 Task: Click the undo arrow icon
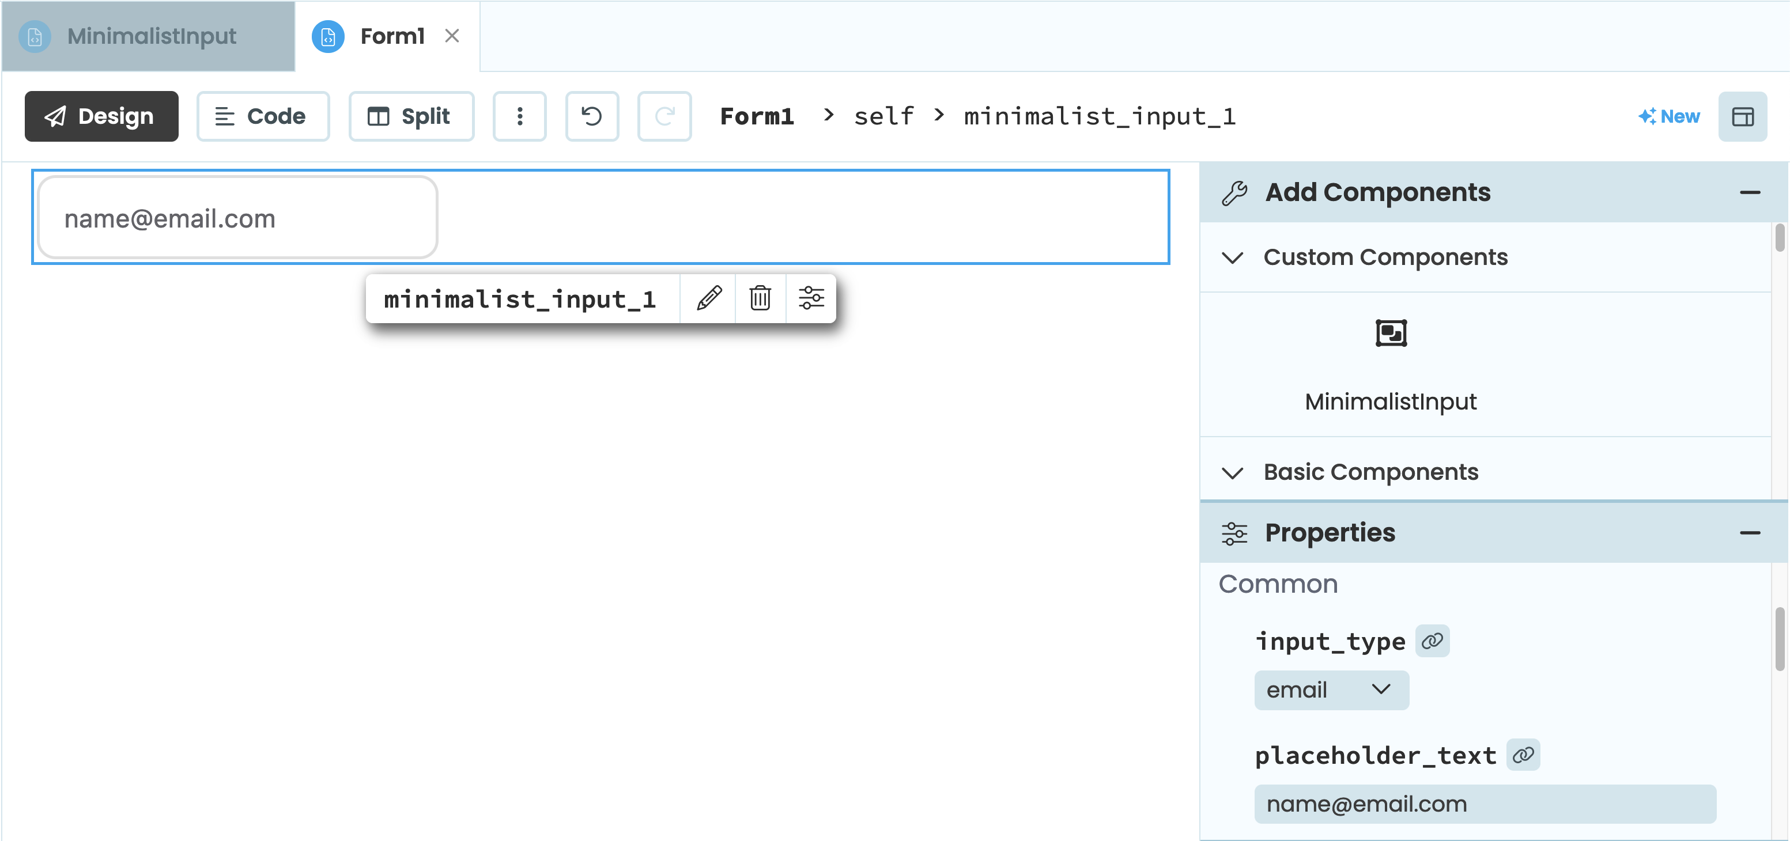pos(592,115)
